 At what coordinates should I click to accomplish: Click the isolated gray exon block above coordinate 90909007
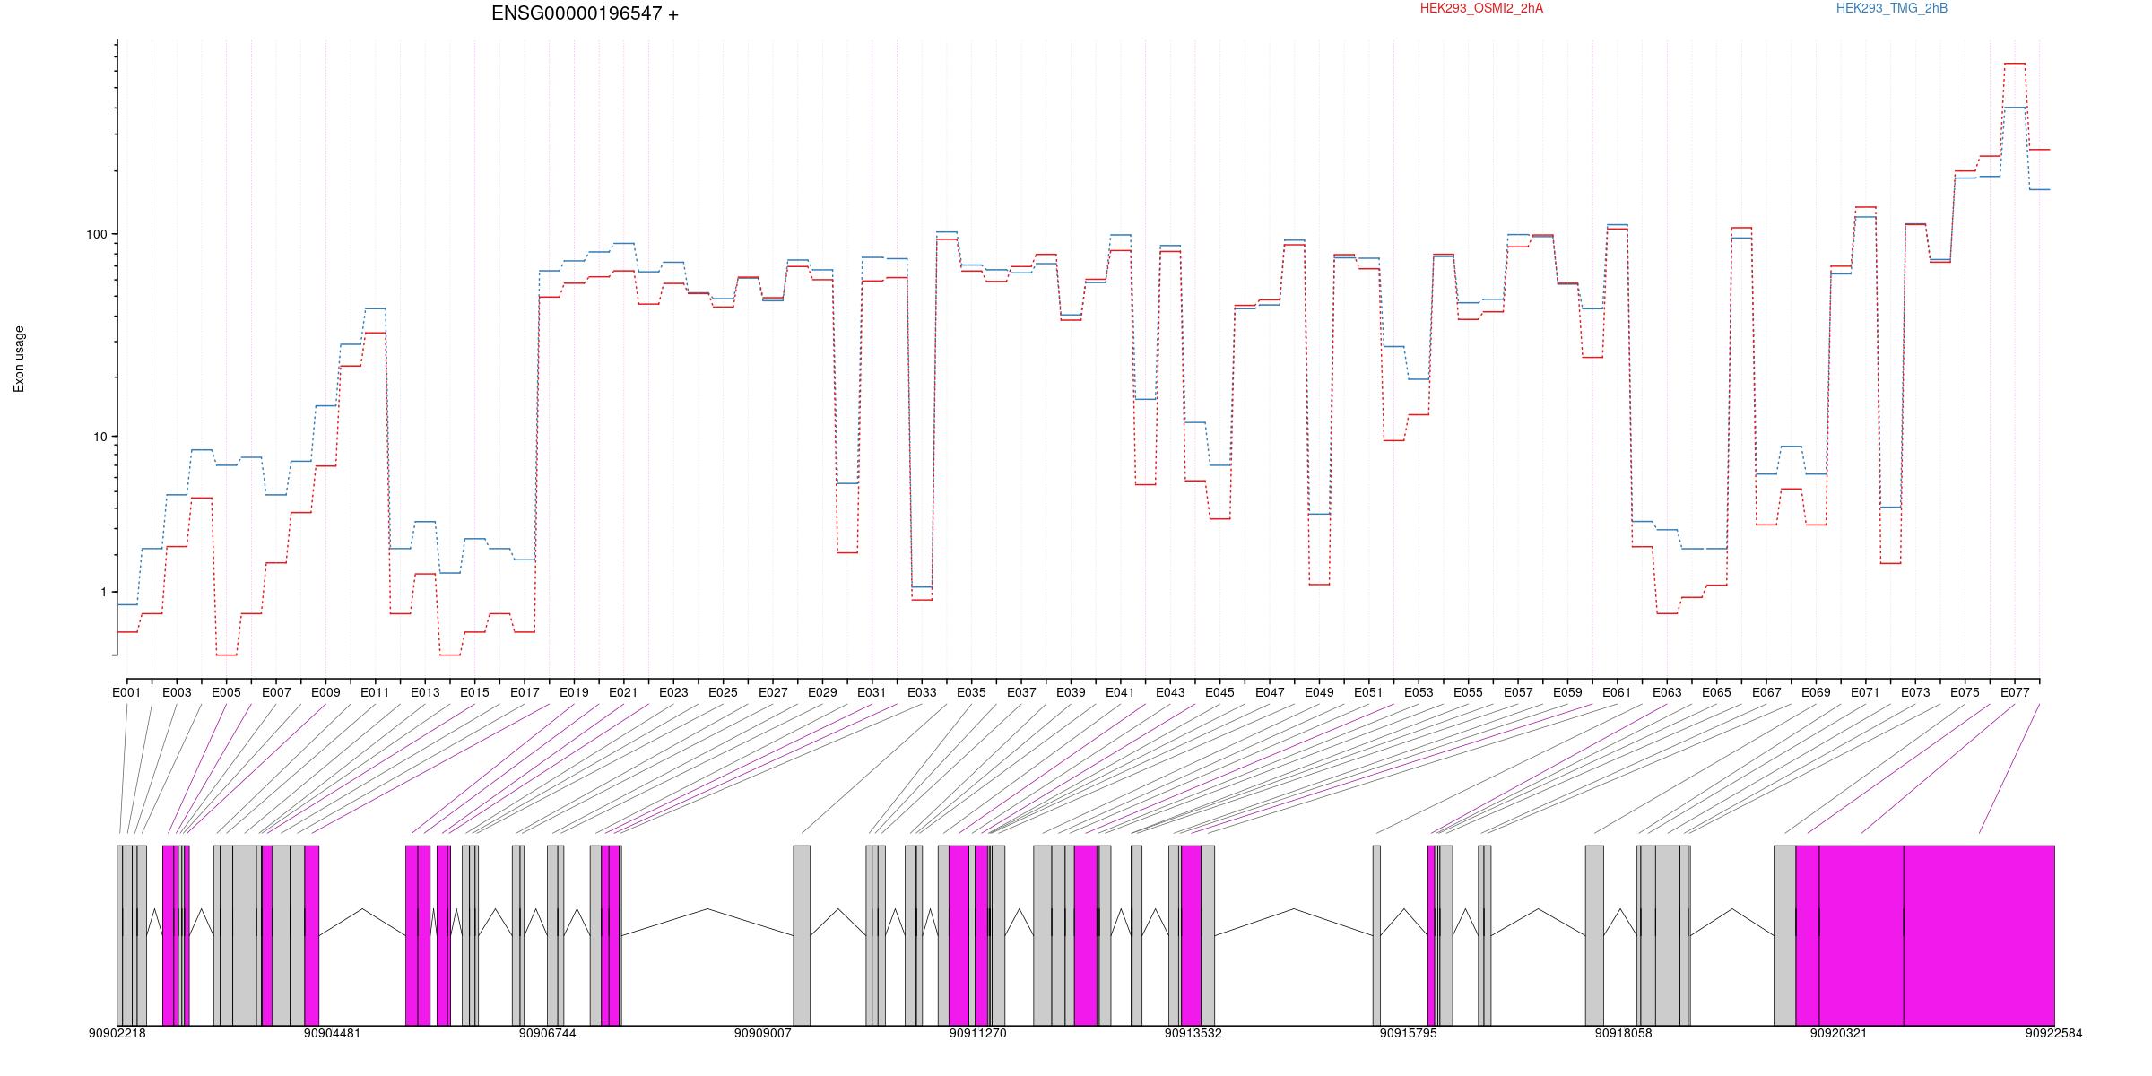[802, 935]
